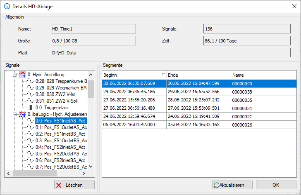The height and width of the screenshot is (195, 301).
Task: Select segment beginning 27.06.2022 06:56:16.489
Action: tap(199, 108)
